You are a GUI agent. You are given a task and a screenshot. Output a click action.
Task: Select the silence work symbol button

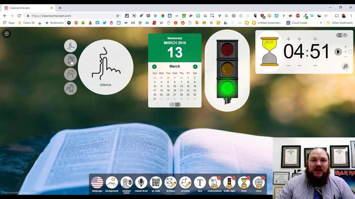tap(70, 46)
